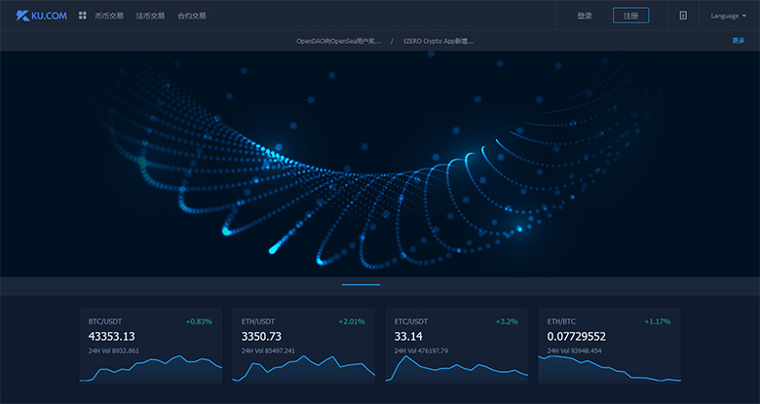Click the ETC/USDT sparkline chart
Screen dimensions: 760x404
(x=457, y=369)
